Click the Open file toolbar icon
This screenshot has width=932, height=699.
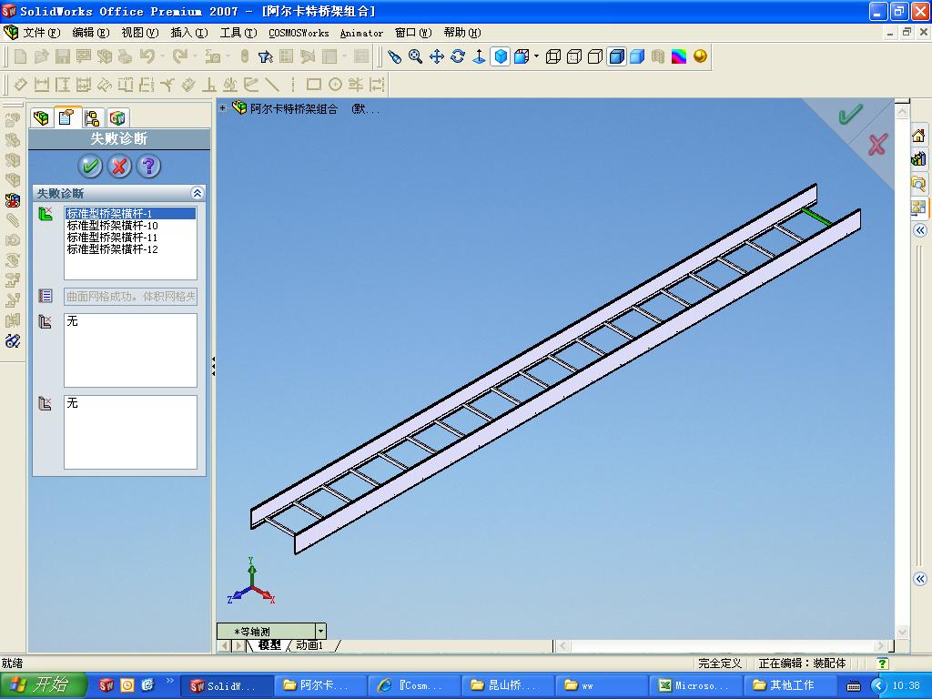coord(42,56)
